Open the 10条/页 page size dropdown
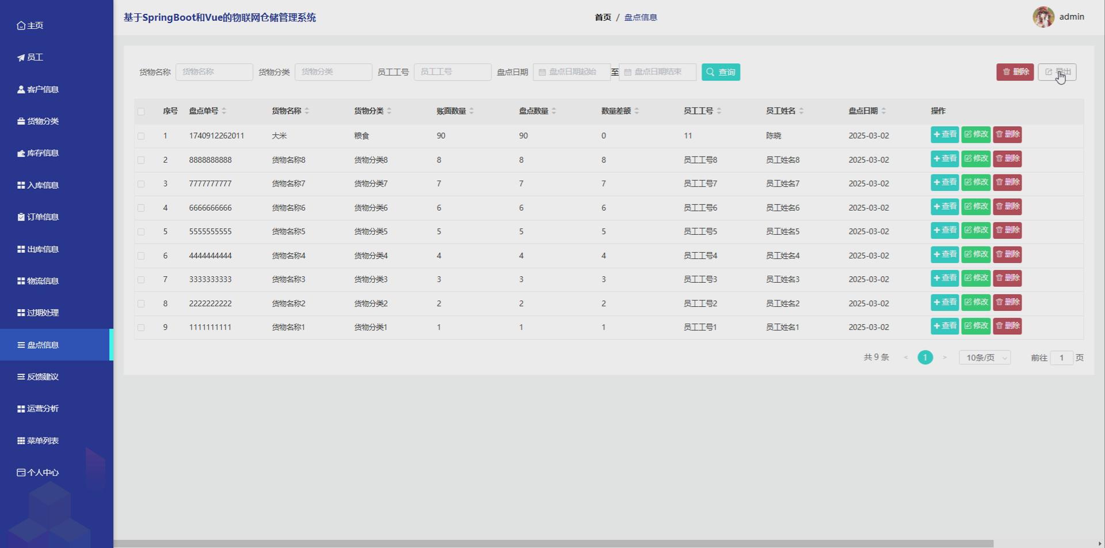This screenshot has width=1105, height=548. [x=984, y=357]
